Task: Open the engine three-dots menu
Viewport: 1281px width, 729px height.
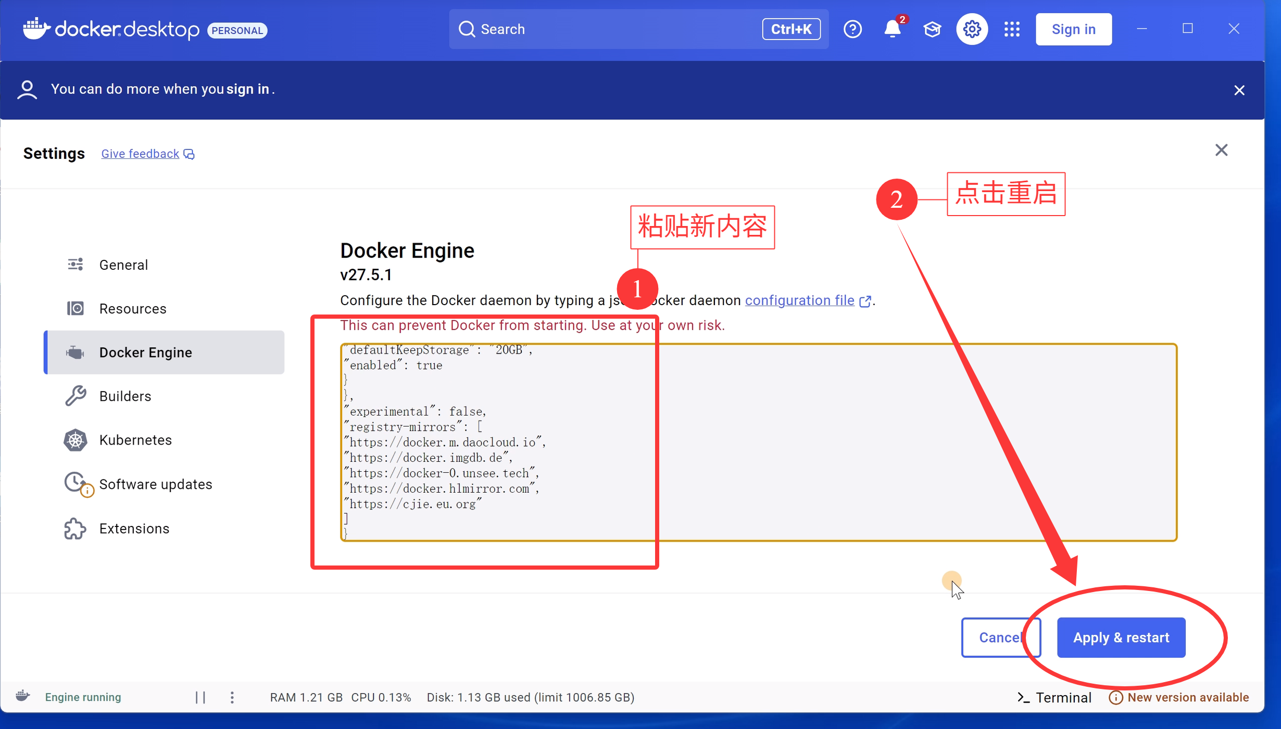Action: point(232,697)
